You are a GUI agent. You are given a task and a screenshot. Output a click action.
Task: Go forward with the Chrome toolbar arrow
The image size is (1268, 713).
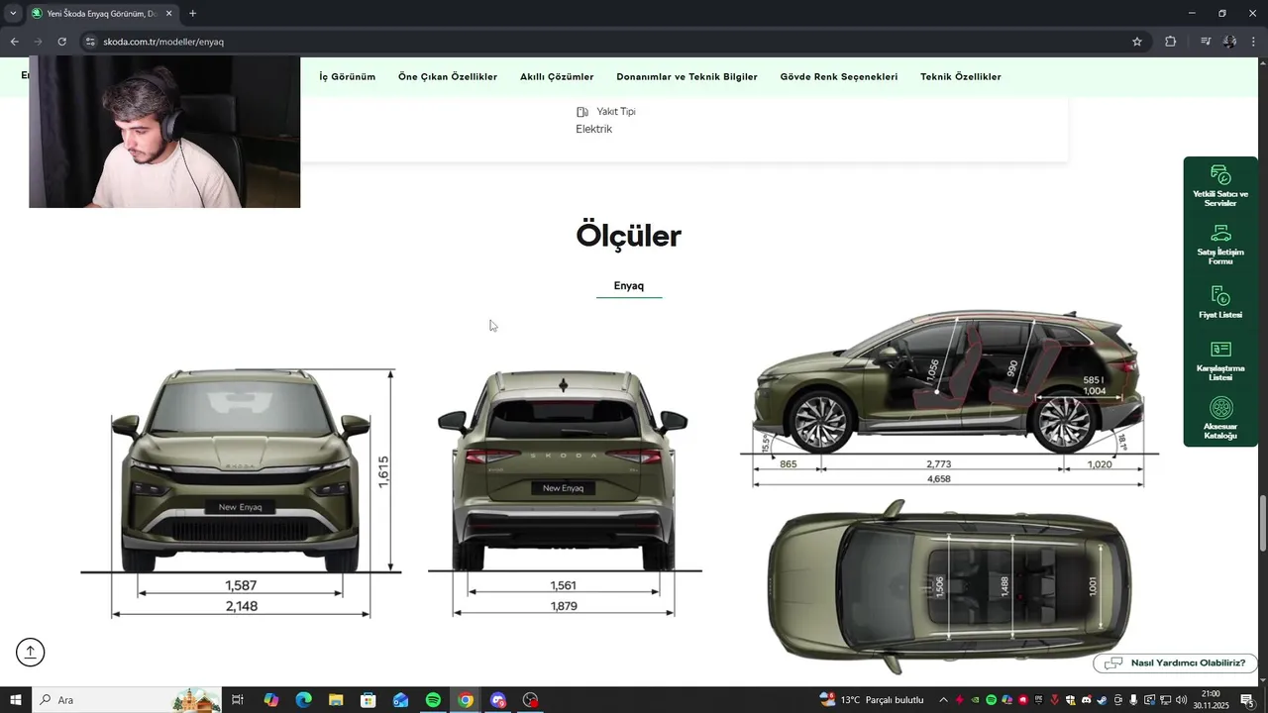pos(38,42)
